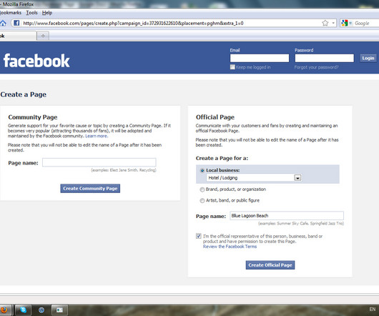Viewport: 379px width, 316px height.
Task: Focus the Email login field
Action: [x=260, y=58]
